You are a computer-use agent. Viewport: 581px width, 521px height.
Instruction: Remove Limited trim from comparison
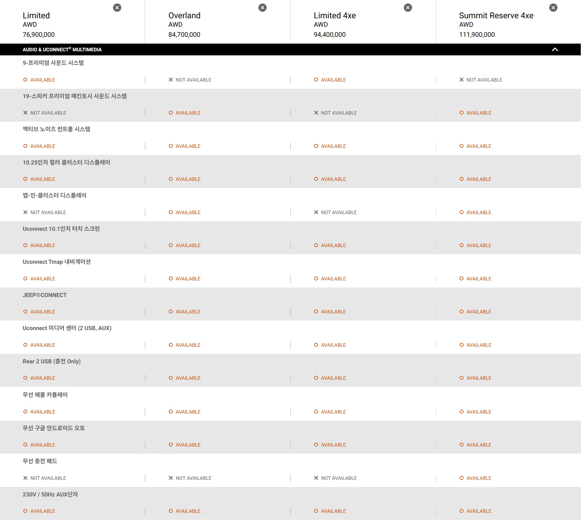(x=117, y=8)
